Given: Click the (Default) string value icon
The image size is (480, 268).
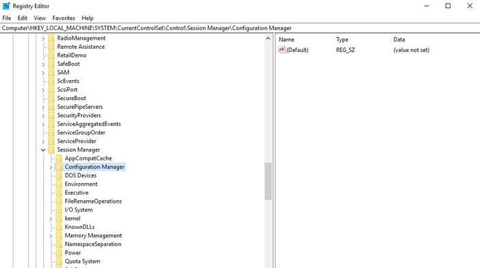Looking at the screenshot, I should click(282, 49).
